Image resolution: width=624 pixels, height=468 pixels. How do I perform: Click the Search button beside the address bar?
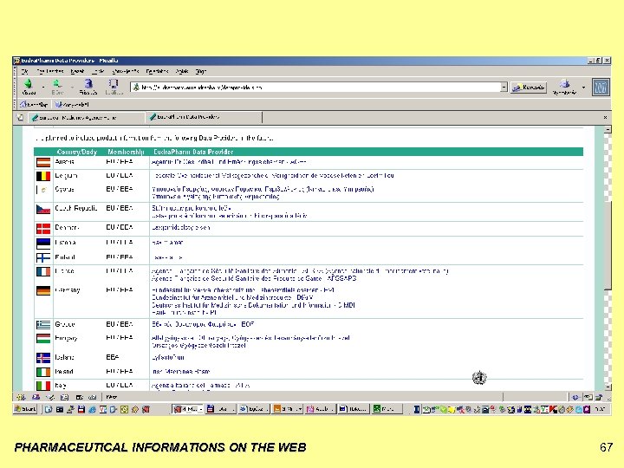[x=529, y=88]
